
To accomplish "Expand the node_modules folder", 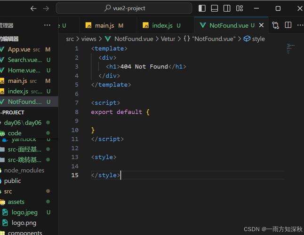I will [x=24, y=170].
